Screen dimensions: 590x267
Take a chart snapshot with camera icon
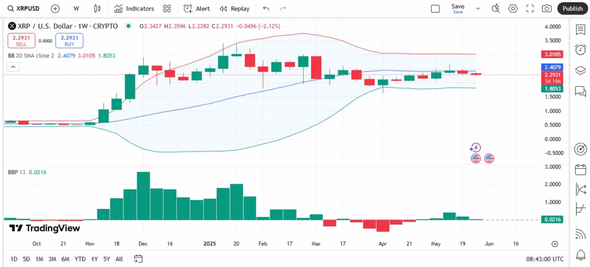pos(547,8)
